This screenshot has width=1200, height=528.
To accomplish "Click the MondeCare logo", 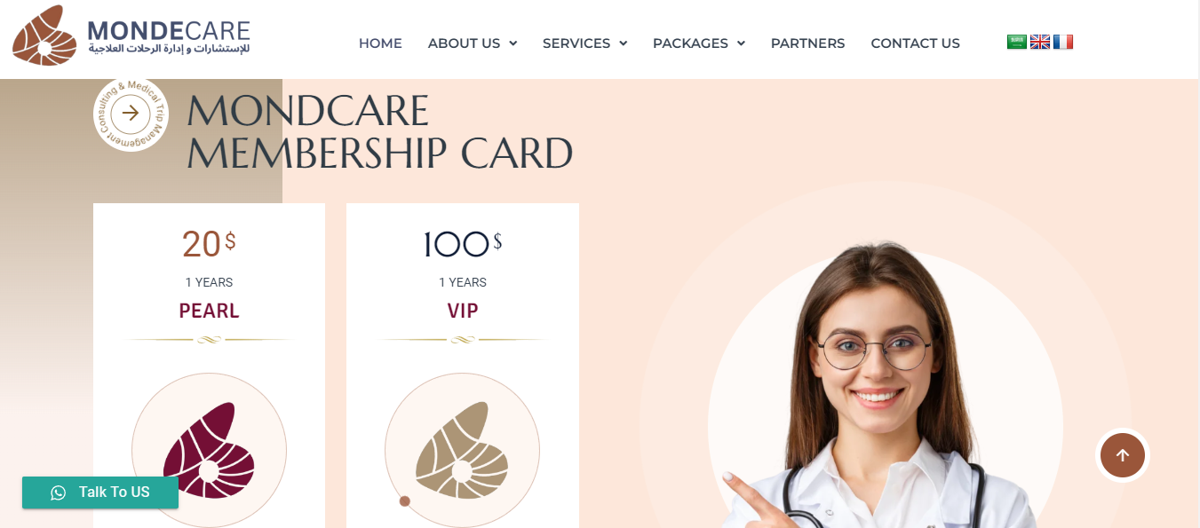I will [131, 36].
